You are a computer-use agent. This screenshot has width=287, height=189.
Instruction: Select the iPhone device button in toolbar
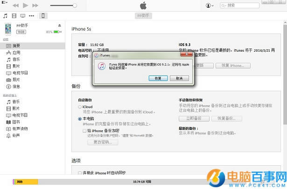tap(43, 16)
